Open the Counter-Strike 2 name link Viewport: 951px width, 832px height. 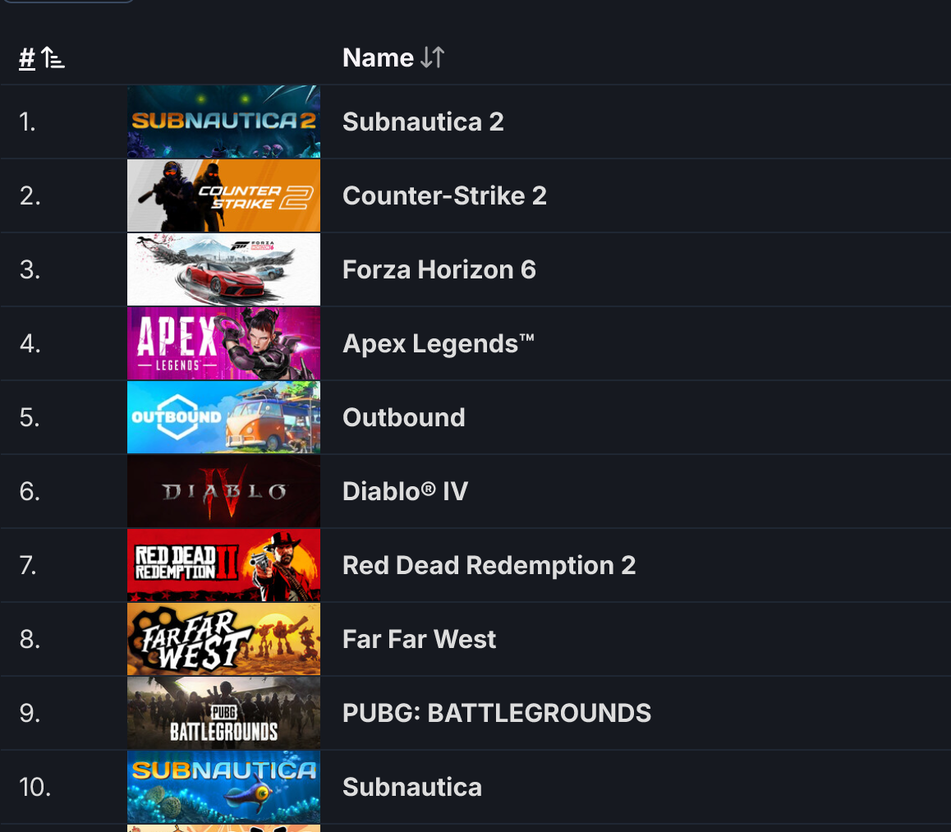click(x=444, y=195)
